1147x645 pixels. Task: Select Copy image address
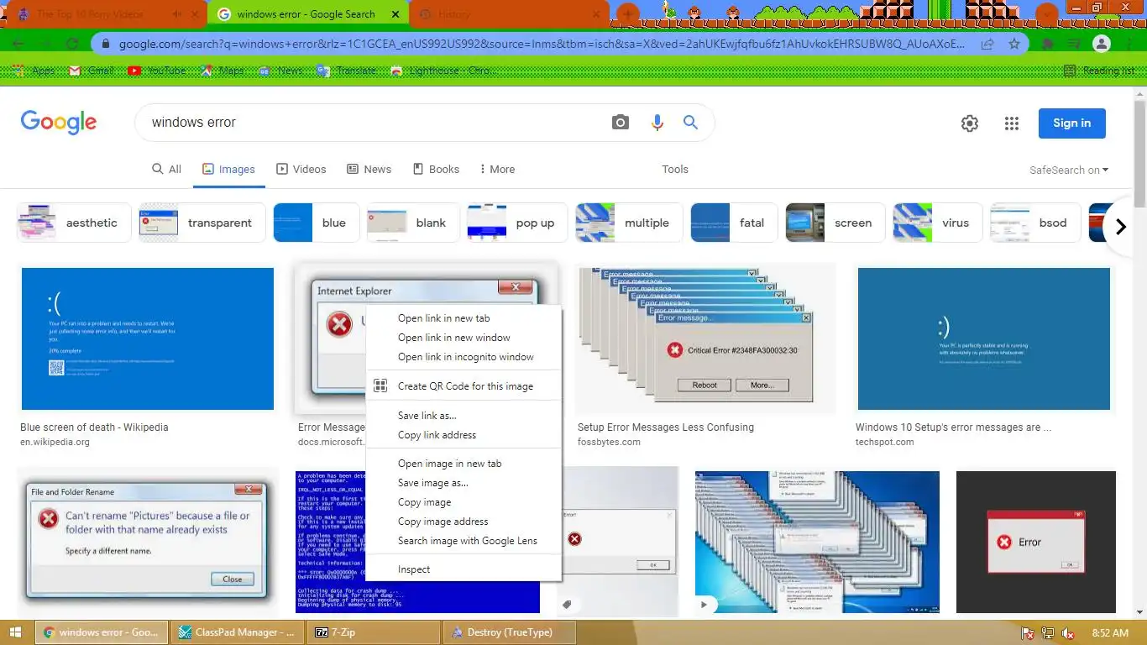coord(464,522)
